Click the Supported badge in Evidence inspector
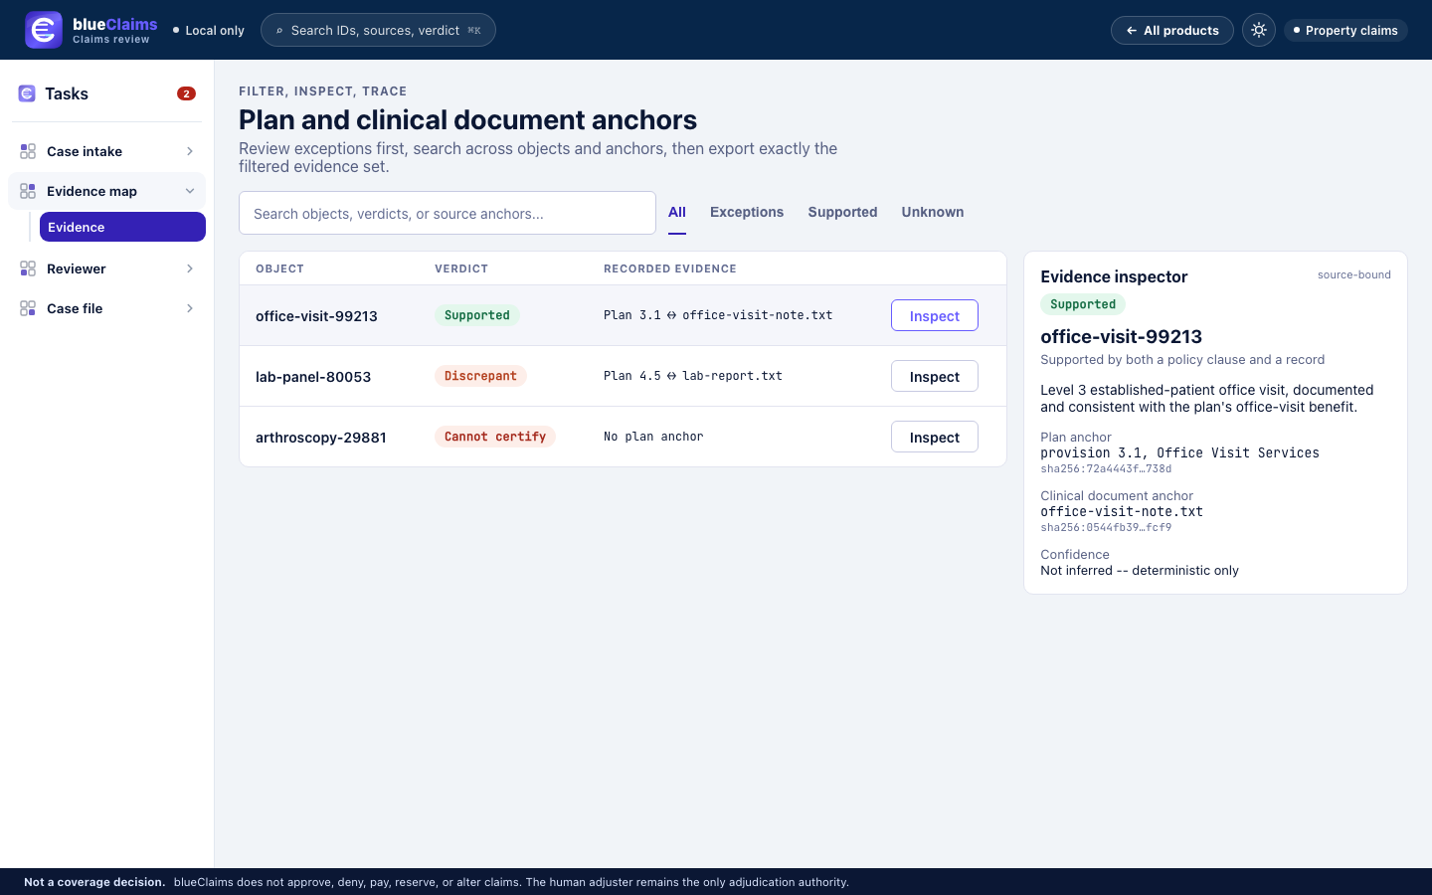The width and height of the screenshot is (1432, 895). click(x=1083, y=304)
